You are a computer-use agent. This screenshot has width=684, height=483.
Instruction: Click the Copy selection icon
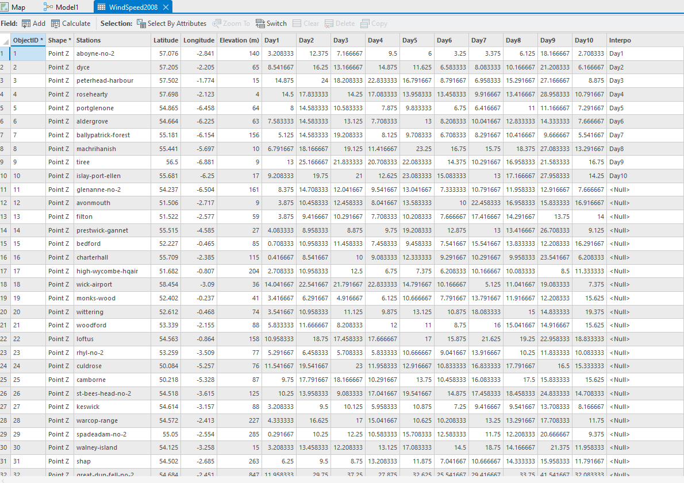364,24
